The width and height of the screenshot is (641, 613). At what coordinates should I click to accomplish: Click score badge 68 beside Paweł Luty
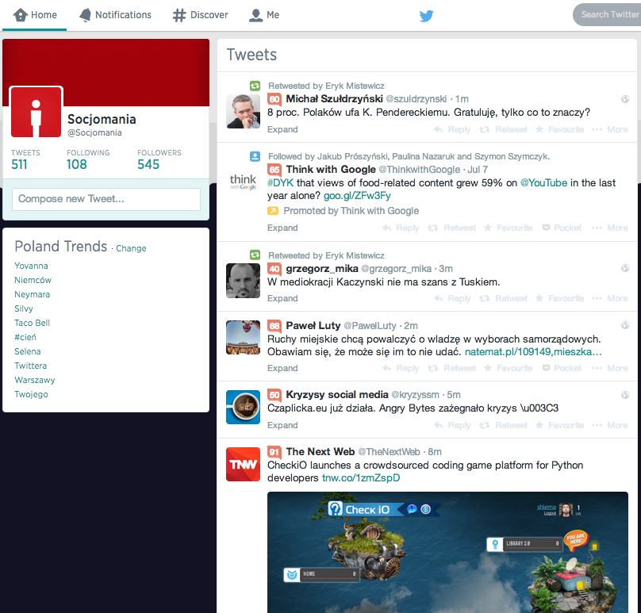274,326
